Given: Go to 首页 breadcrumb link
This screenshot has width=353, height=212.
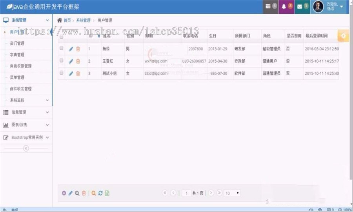Looking at the screenshot, I should pos(67,20).
